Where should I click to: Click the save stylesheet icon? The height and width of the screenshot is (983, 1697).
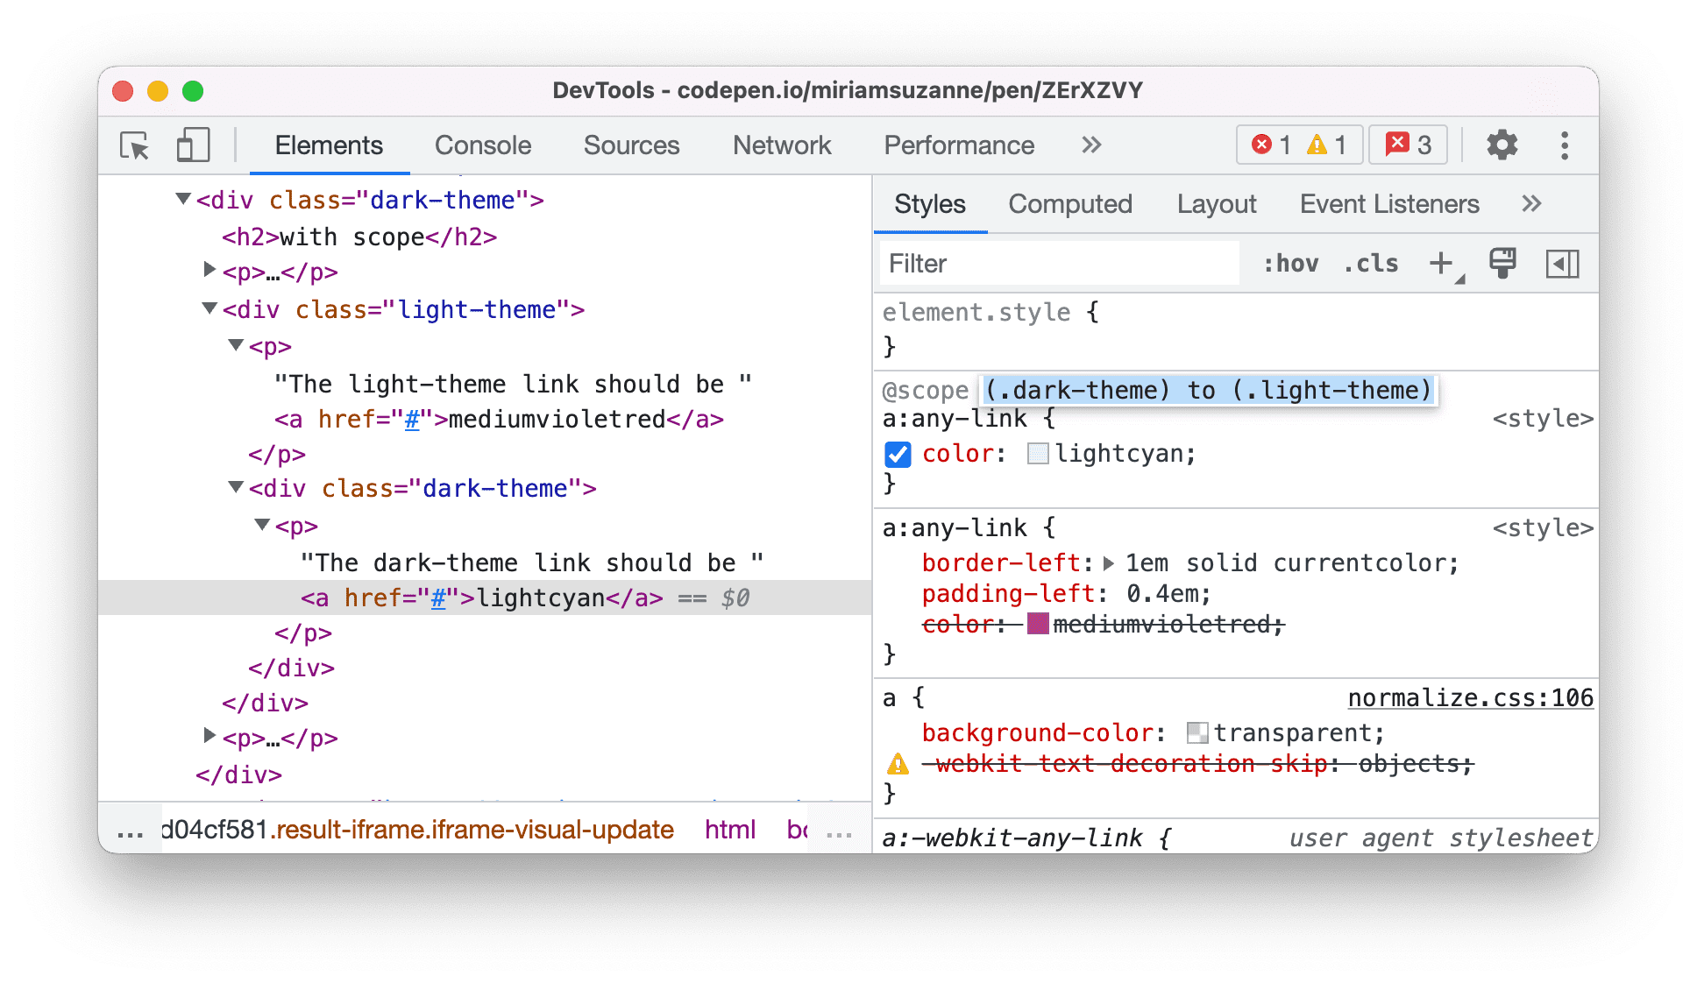1502,261
